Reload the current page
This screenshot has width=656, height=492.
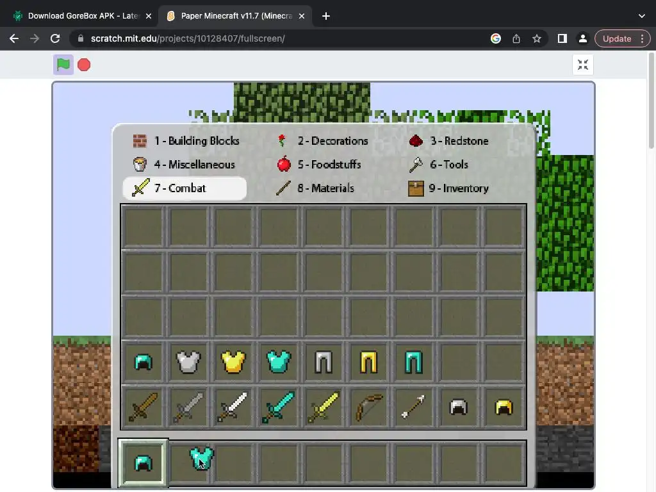coord(55,38)
